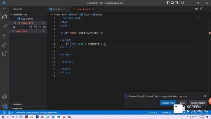Open Release Notes from notification
This screenshot has width=211, height=119.
tap(198, 103)
